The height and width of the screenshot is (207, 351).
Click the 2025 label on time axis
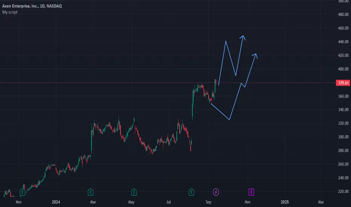pyautogui.click(x=285, y=202)
